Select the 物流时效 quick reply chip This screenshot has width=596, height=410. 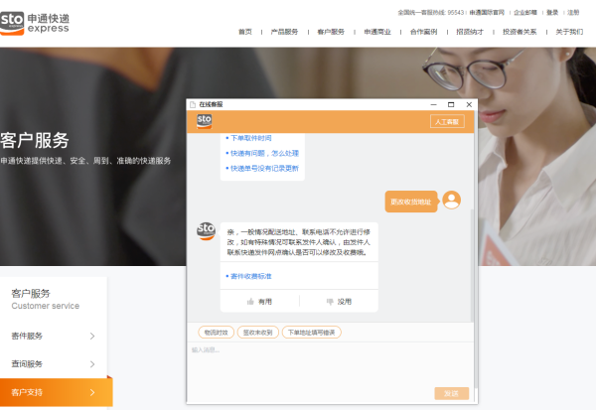click(x=216, y=333)
